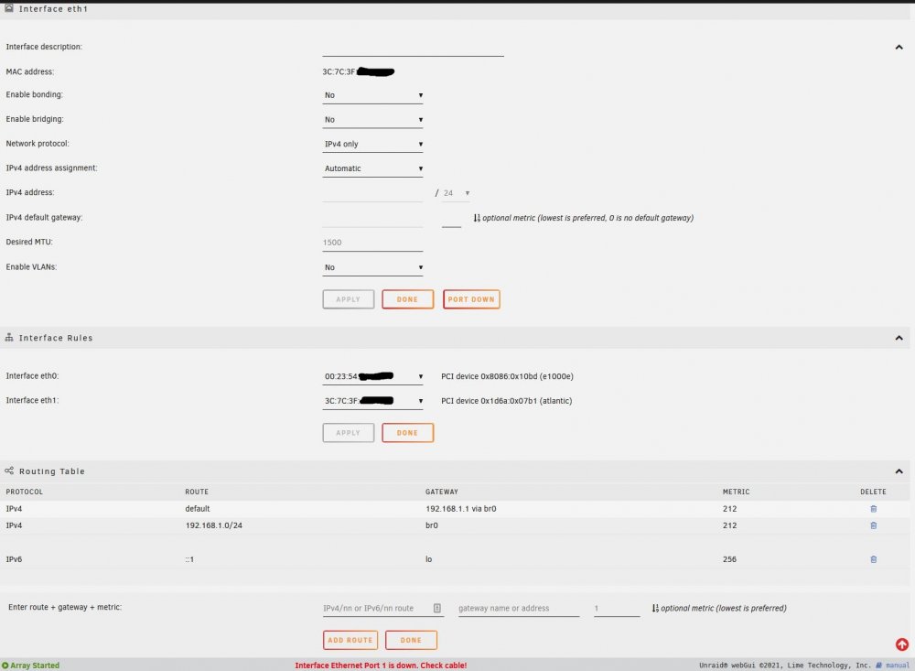Image resolution: width=915 pixels, height=671 pixels.
Task: Delete the 192.168.1.0/24 route
Action: (x=873, y=525)
